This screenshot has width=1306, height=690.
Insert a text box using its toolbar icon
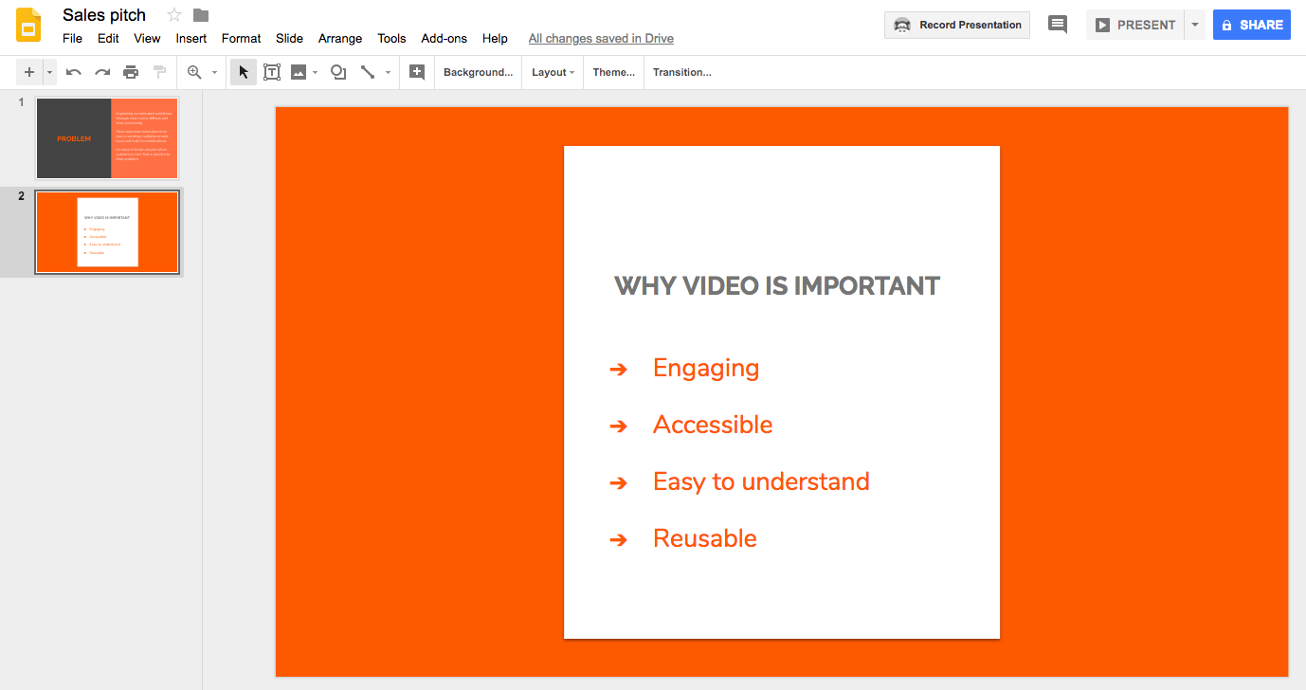[272, 71]
